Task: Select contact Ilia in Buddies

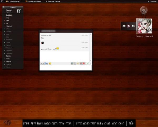Action: coord(7,23)
